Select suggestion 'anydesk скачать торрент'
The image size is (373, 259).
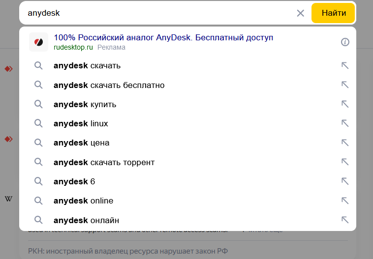pos(187,162)
